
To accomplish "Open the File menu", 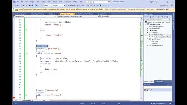I will tap(18, 2).
